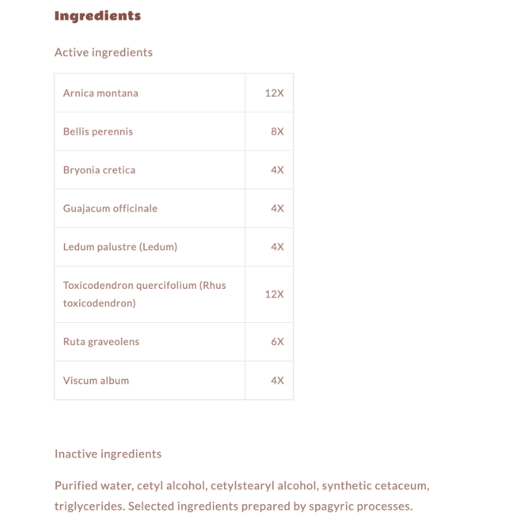Select the Ledum palustre (Ledum) cell
The width and height of the screenshot is (524, 524).
click(120, 247)
